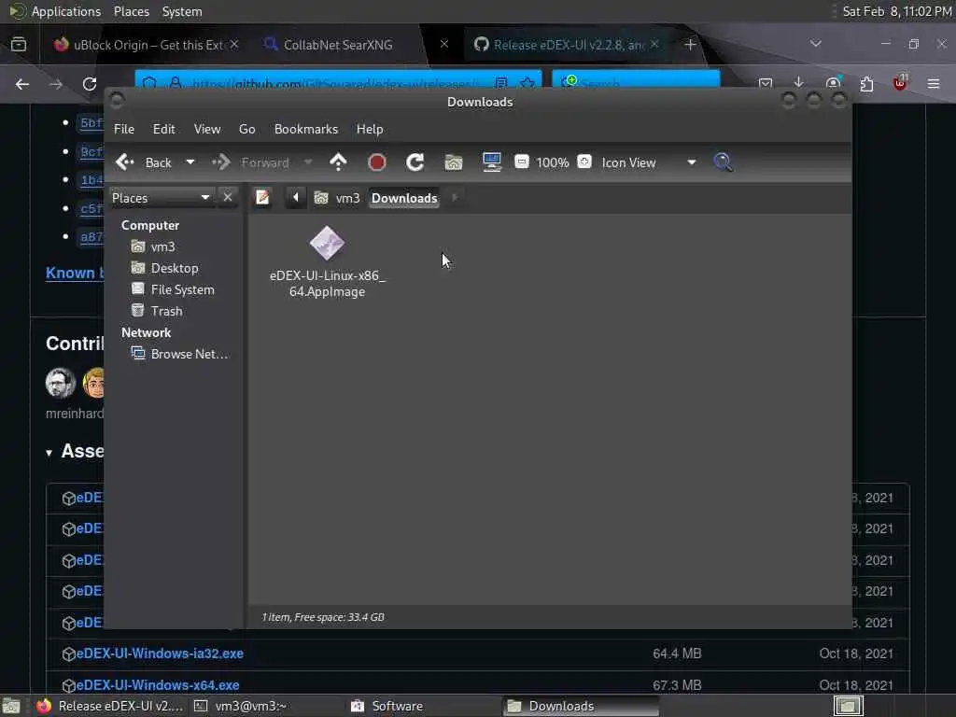Open the File menu
The height and width of the screenshot is (717, 956).
click(x=124, y=129)
